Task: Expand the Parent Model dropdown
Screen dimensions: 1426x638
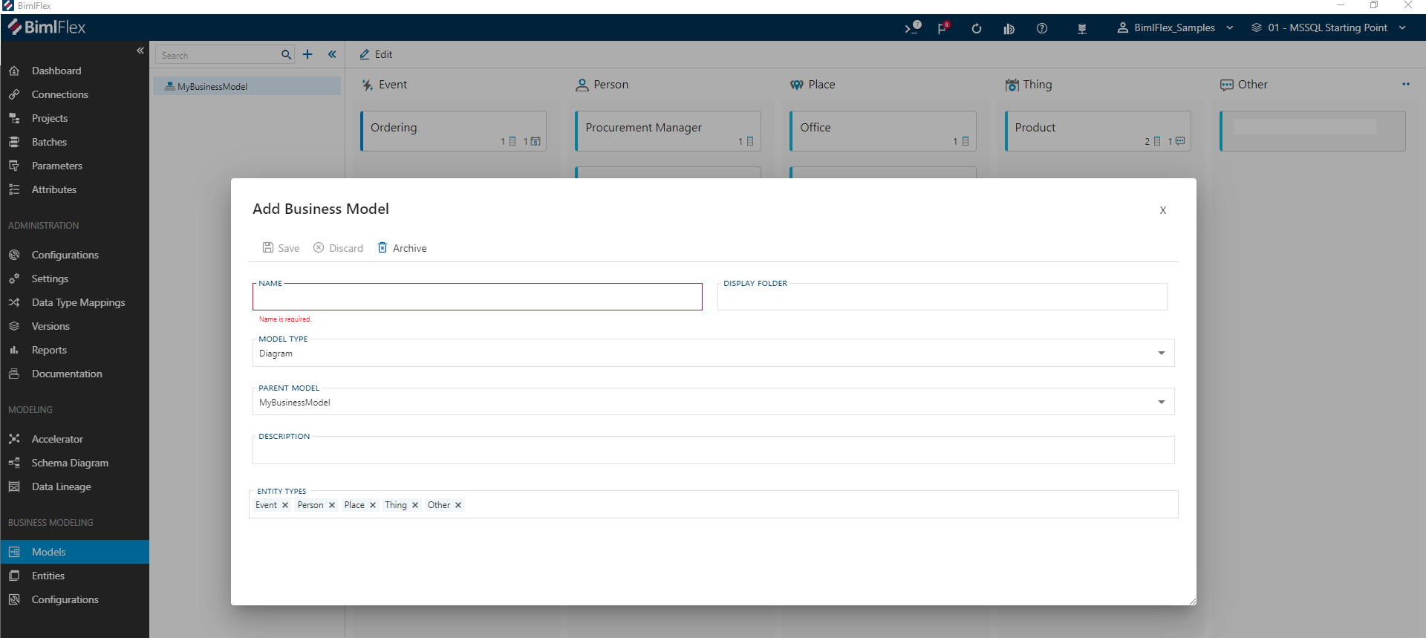Action: click(1161, 403)
